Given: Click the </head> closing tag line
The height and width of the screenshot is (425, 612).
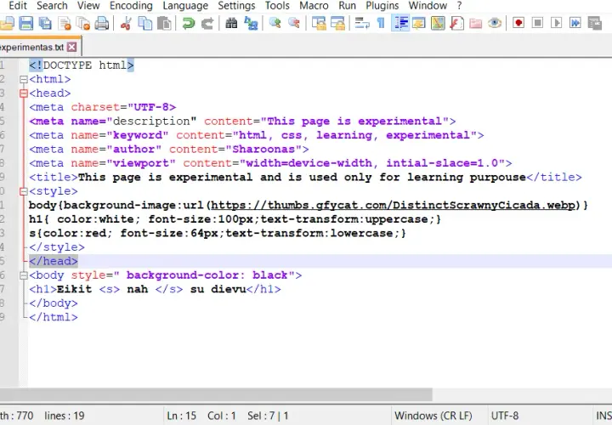Looking at the screenshot, I should (x=54, y=261).
